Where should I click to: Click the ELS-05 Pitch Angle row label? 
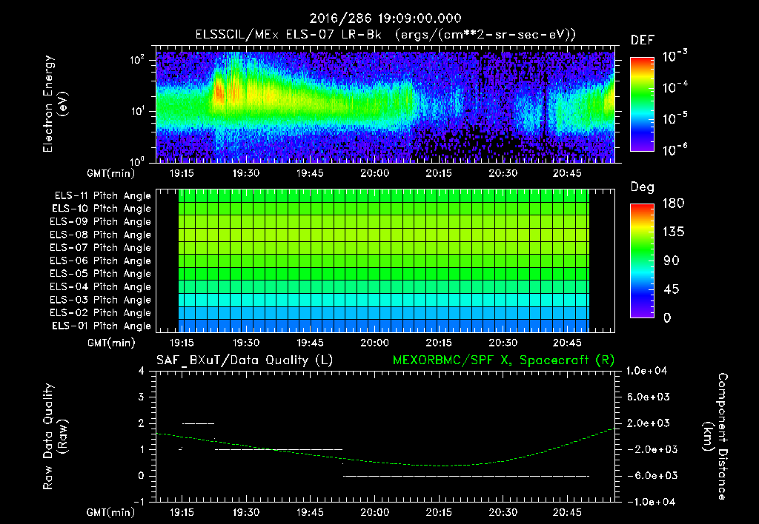pos(101,274)
